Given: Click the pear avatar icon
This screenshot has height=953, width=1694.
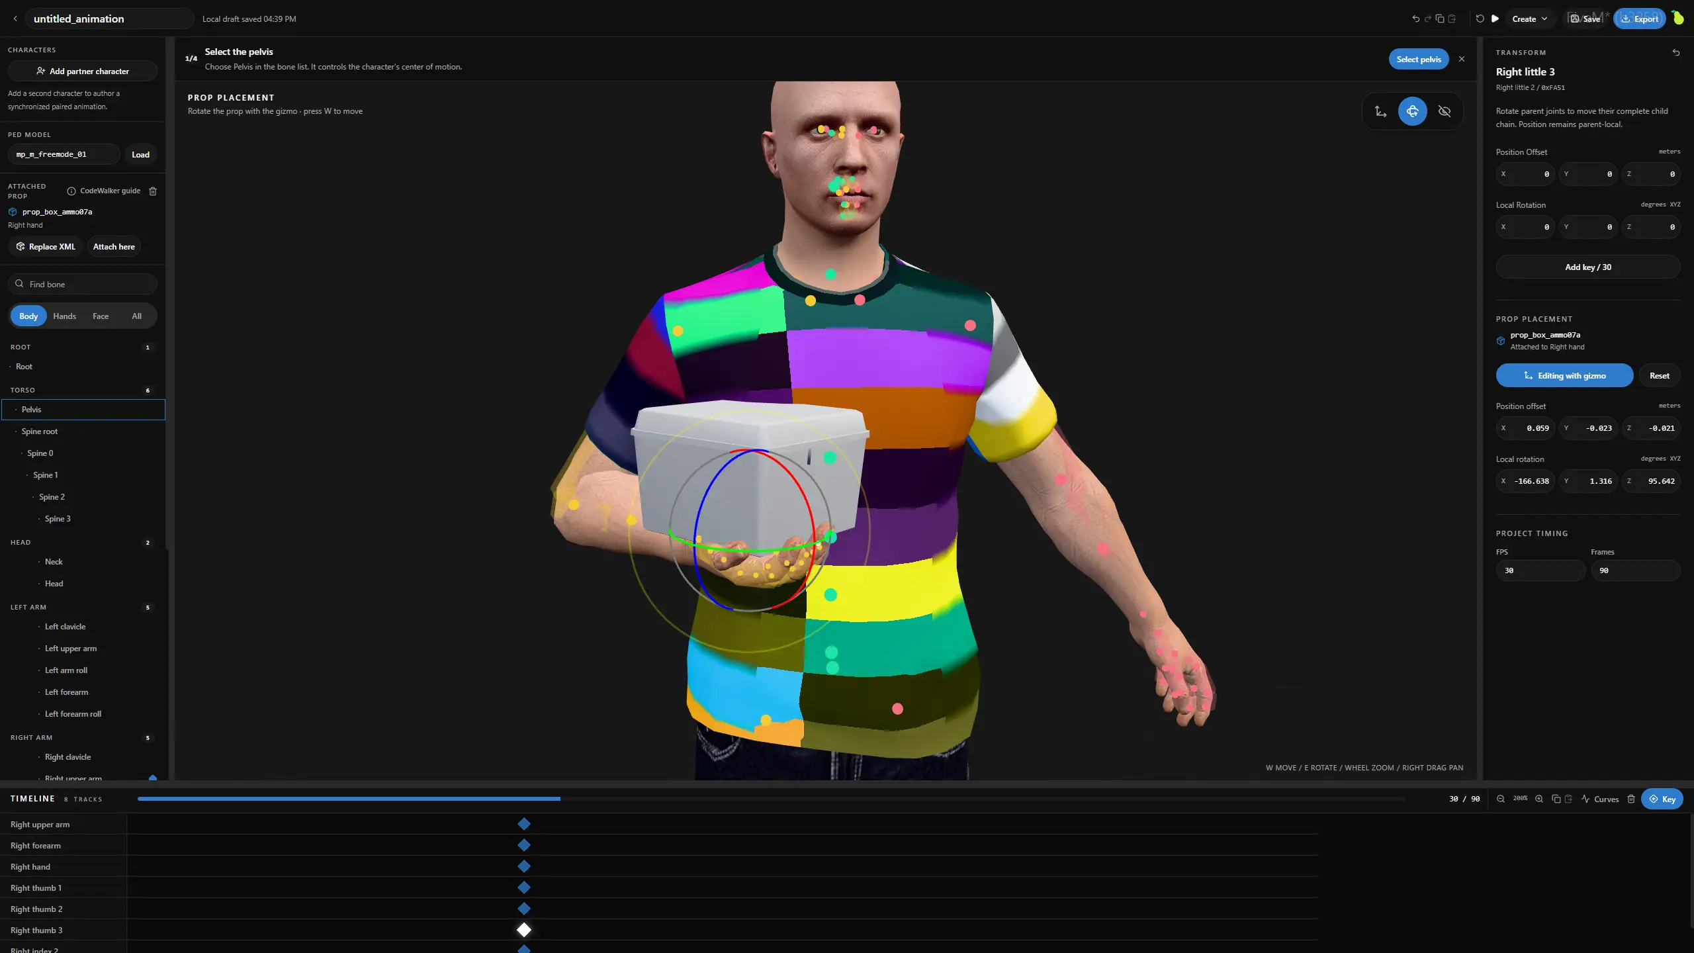Looking at the screenshot, I should pyautogui.click(x=1678, y=18).
